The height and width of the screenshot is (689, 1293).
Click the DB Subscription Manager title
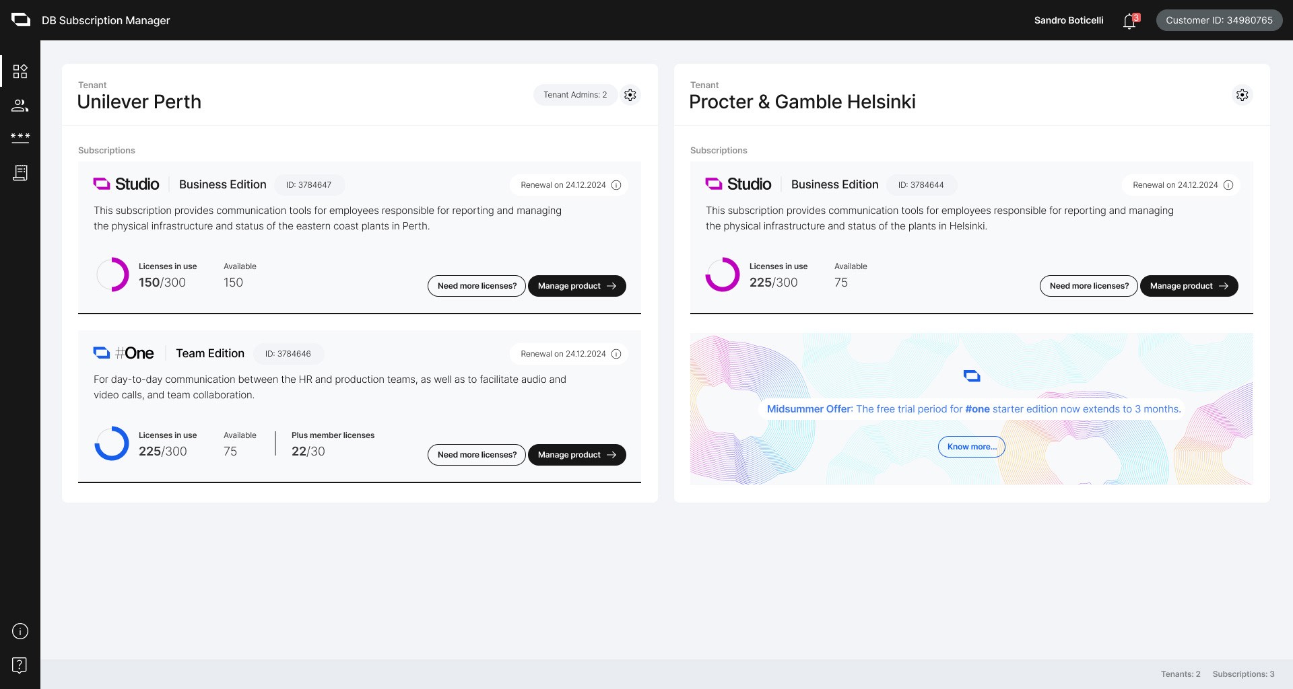(106, 20)
